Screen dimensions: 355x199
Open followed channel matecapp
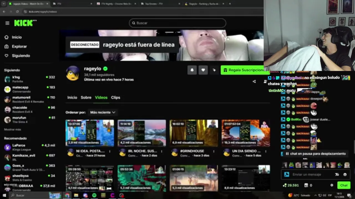click(29, 89)
